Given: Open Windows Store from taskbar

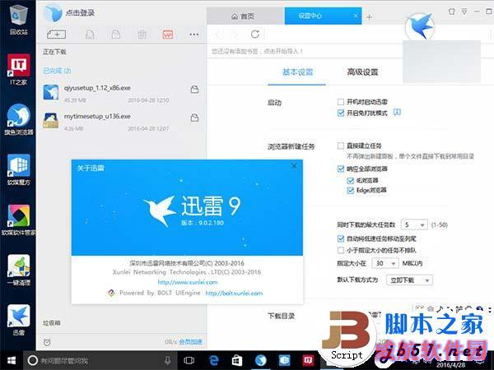Looking at the screenshot, I should [237, 361].
